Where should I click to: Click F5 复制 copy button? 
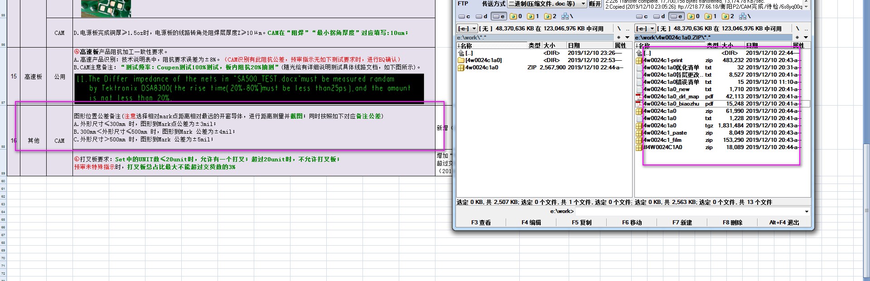click(x=581, y=223)
